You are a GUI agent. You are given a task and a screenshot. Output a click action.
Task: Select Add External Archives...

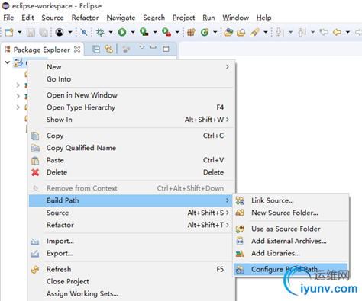[x=291, y=241]
